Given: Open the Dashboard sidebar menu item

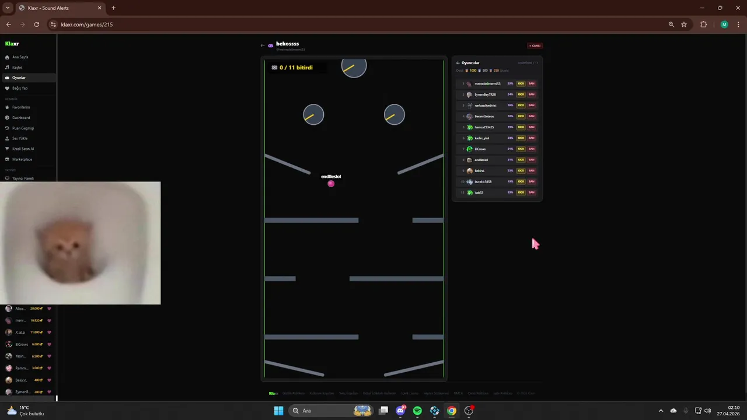Looking at the screenshot, I should point(28,118).
